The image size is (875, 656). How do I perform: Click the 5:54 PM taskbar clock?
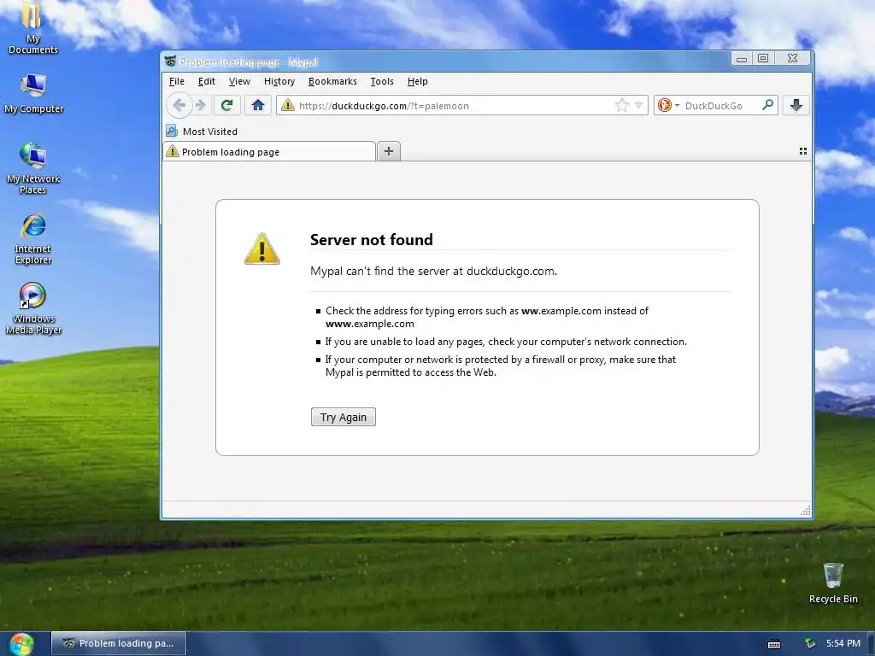pyautogui.click(x=843, y=643)
